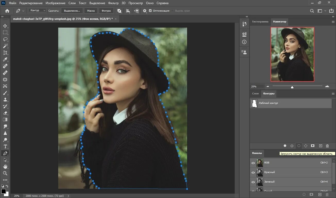Screen dimensions: 336x198
Task: Select the Eraser tool
Action: point(5,113)
